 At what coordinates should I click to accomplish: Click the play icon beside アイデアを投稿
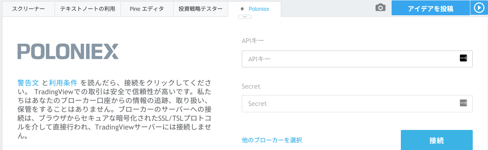point(479,8)
